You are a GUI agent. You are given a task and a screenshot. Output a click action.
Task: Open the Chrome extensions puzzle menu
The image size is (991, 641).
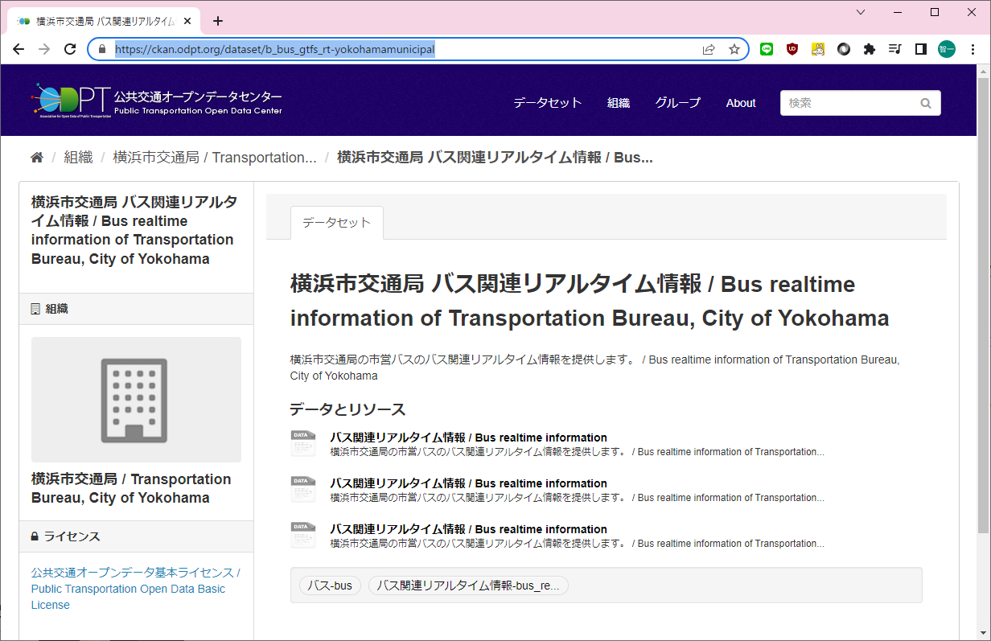pos(869,49)
